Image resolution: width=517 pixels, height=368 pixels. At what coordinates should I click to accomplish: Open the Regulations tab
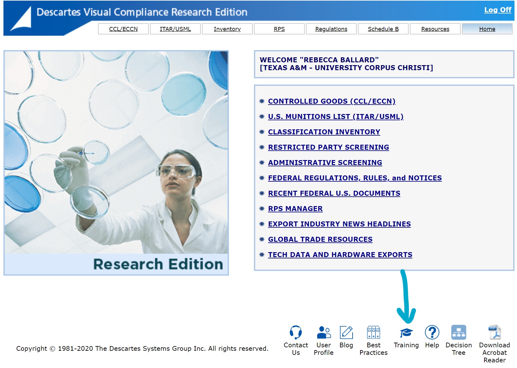(331, 29)
